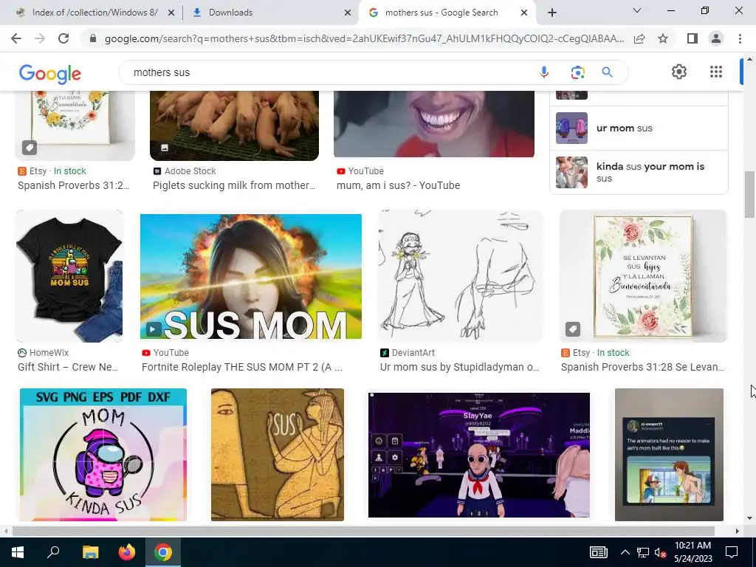Close the Index of /collection tab
Image resolution: width=756 pixels, height=567 pixels.
[171, 13]
